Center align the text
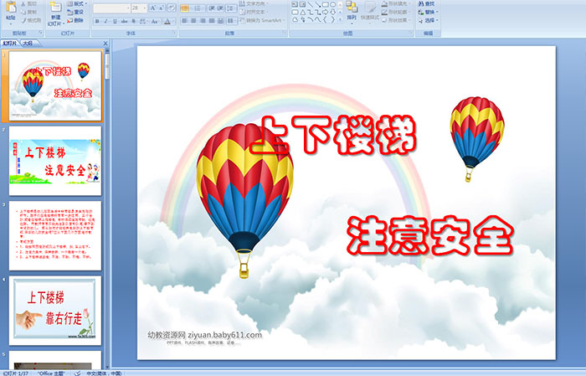This screenshot has width=586, height=376. (193, 21)
